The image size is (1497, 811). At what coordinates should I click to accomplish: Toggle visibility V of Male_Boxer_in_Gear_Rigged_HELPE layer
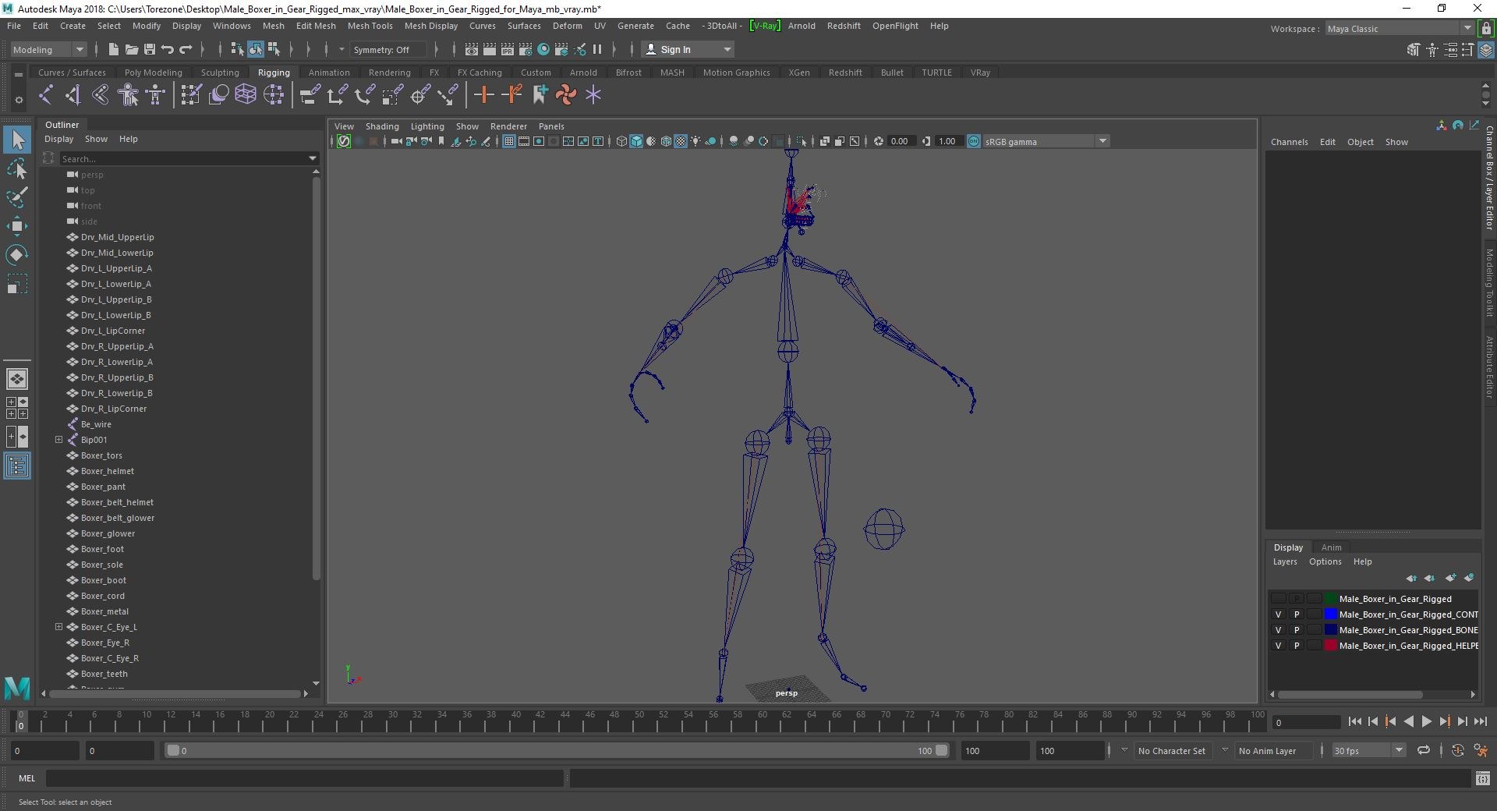(x=1278, y=646)
